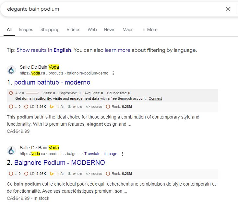Click the L: 0 icon in result 2
The height and width of the screenshot is (205, 238).
(x=11, y=174)
